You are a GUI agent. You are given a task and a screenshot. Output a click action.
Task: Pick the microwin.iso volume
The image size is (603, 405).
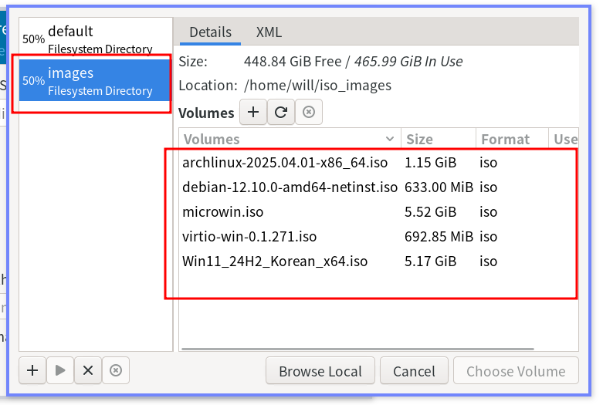pyautogui.click(x=223, y=212)
